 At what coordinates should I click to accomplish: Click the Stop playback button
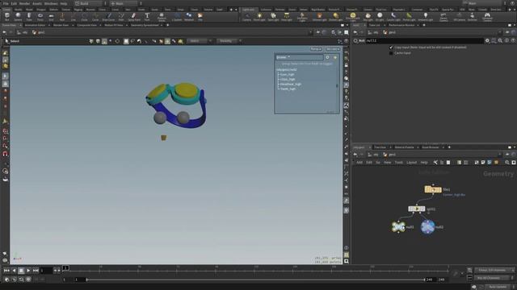click(x=21, y=271)
